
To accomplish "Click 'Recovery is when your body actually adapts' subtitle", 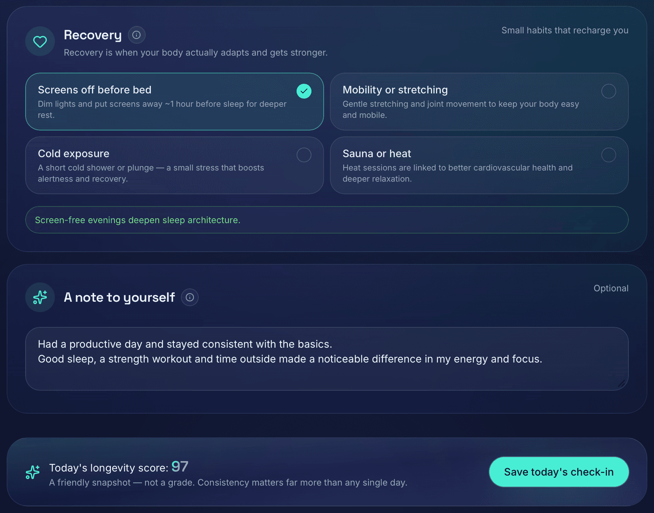I will (x=196, y=53).
